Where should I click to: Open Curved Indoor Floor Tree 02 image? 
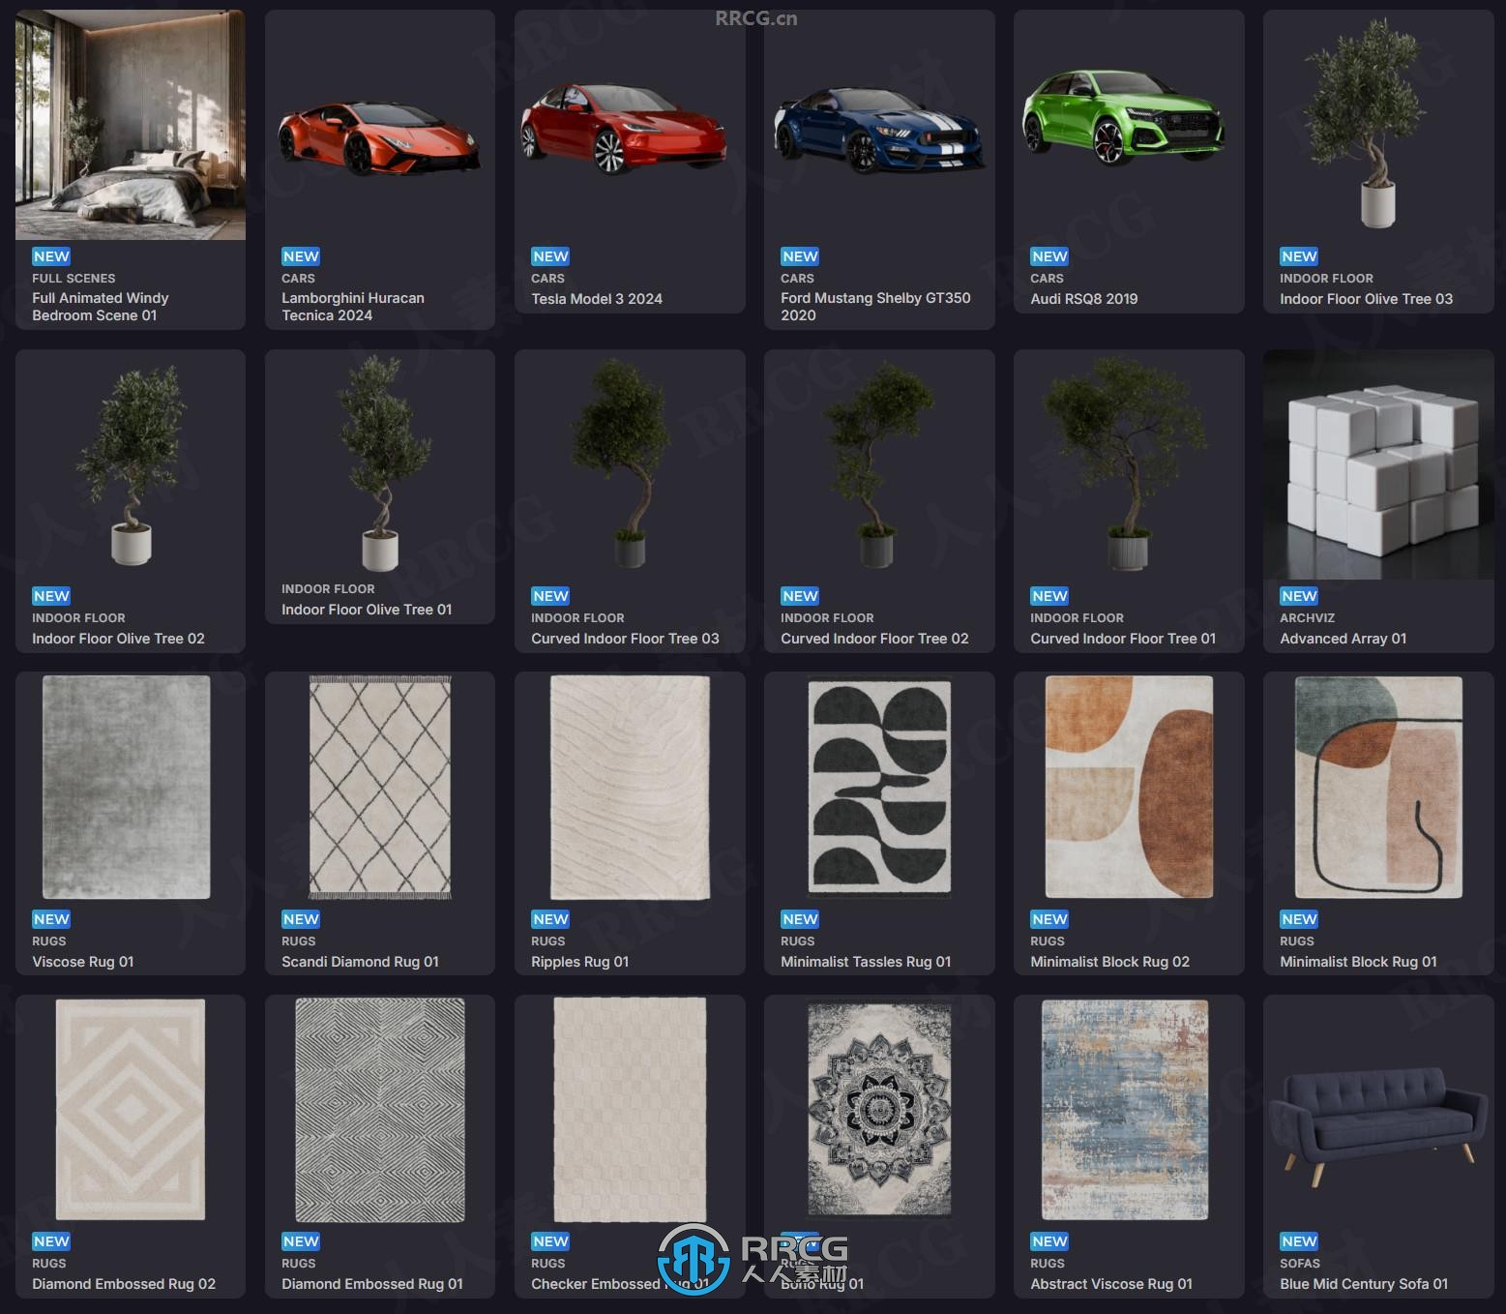pyautogui.click(x=878, y=464)
